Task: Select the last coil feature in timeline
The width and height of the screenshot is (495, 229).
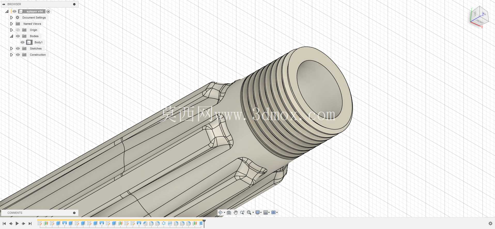Action: click(201, 223)
